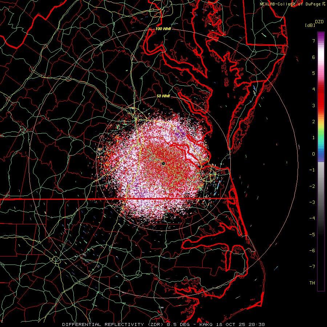Click the 2 dB value on the scale
The image size is (327, 327).
pos(314,122)
